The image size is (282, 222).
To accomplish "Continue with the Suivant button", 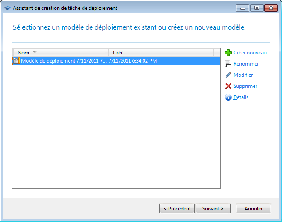I will tap(213, 209).
